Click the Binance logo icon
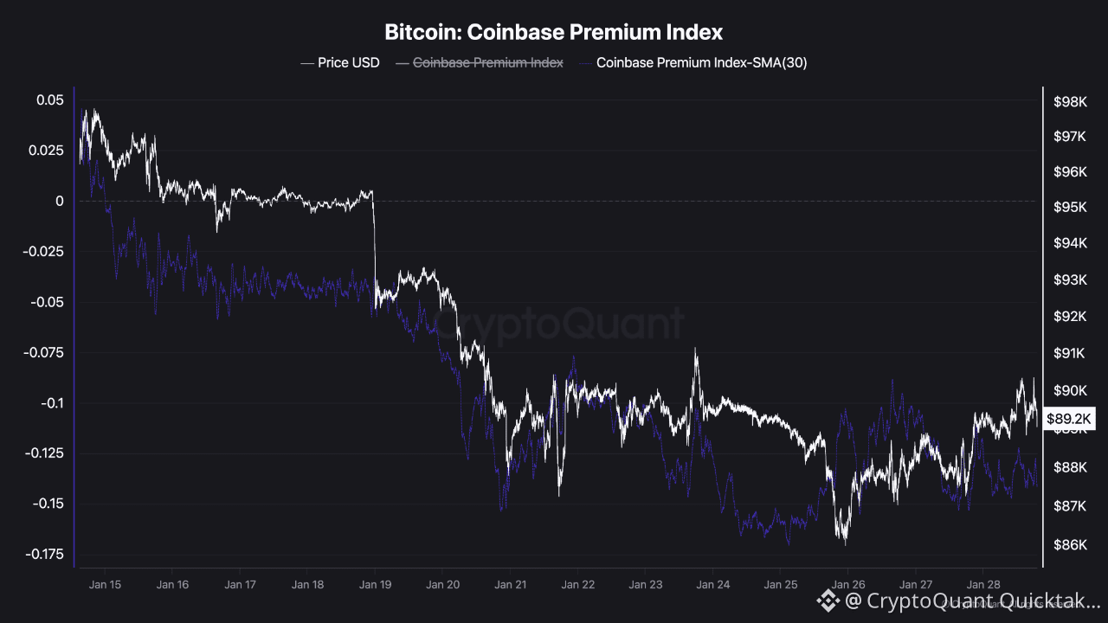1108x623 pixels. (828, 600)
